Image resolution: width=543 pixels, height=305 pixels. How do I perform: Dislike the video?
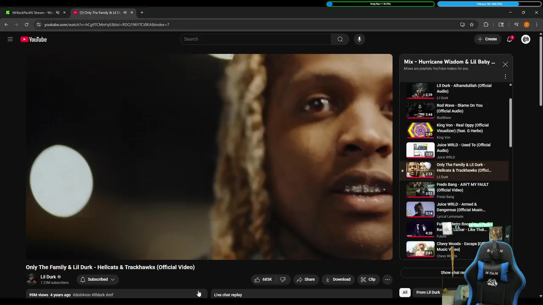pos(283,279)
